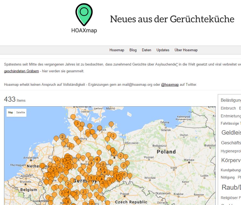
Task: Open the Updates navigation item
Action: [x=163, y=50]
